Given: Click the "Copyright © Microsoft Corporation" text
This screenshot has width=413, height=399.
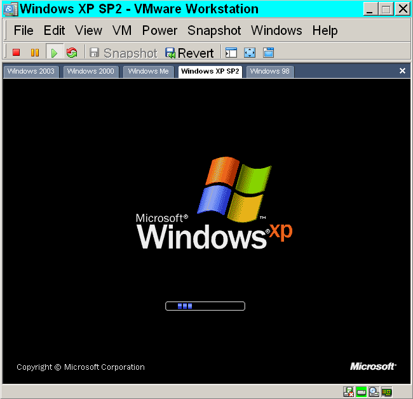Looking at the screenshot, I should (x=80, y=367).
